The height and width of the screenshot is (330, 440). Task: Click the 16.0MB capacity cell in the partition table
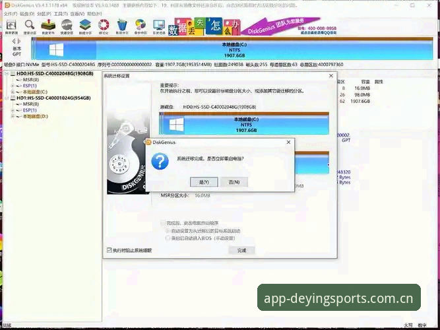[362, 88]
